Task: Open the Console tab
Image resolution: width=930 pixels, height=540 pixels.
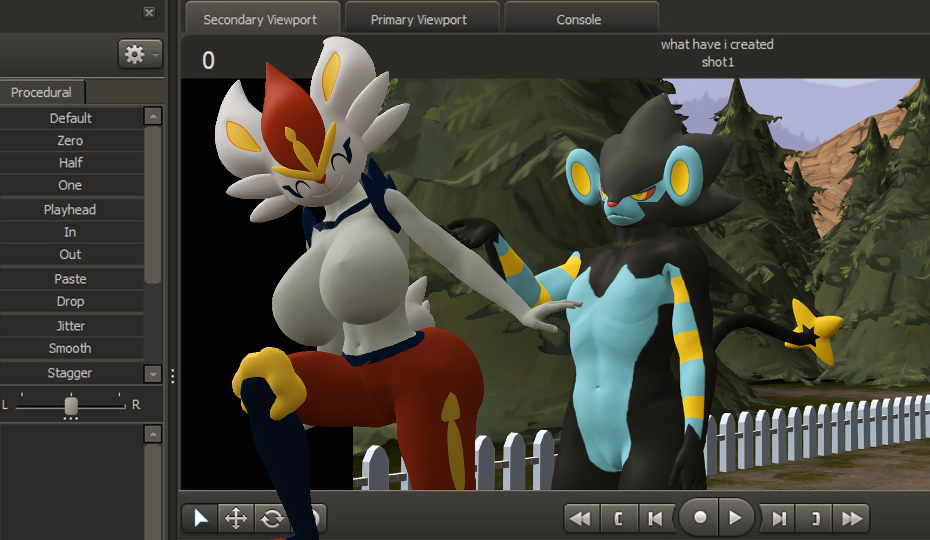Action: pos(581,18)
